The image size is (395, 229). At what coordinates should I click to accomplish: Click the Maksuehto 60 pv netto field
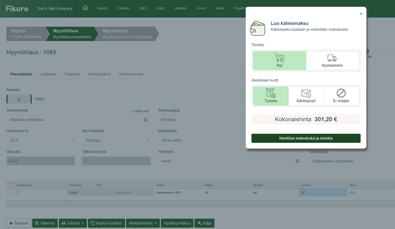202,140
